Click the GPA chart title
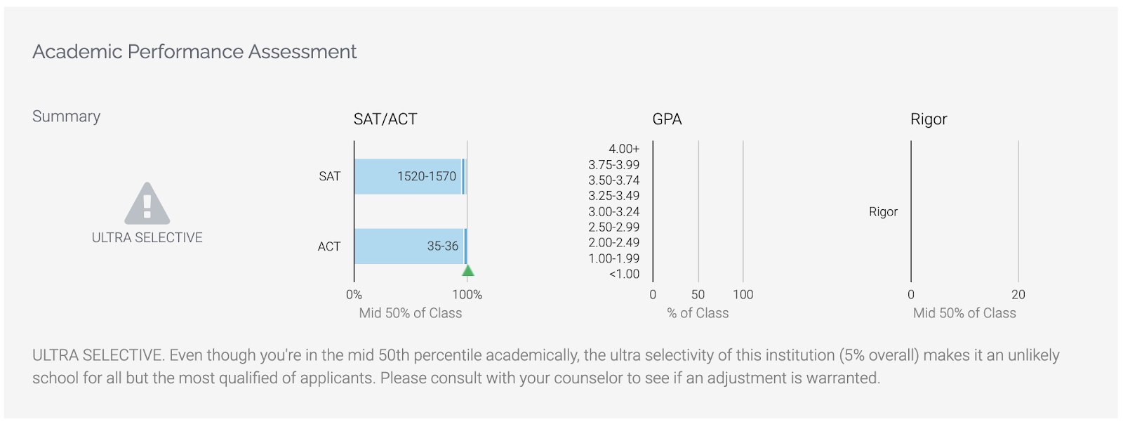This screenshot has height=424, width=1123. point(667,119)
